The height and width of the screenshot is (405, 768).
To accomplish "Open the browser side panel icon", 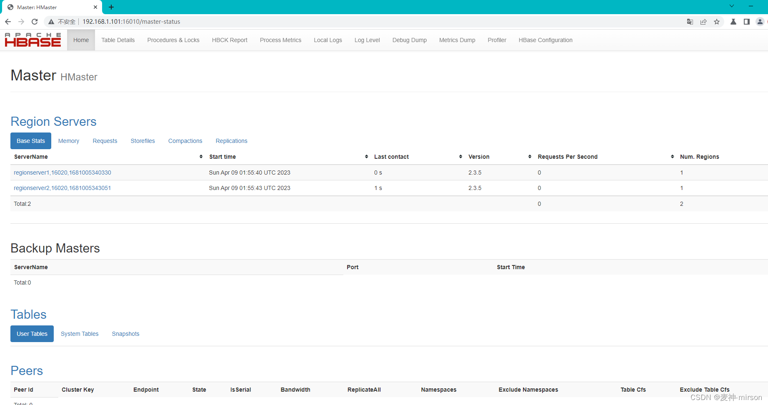I will pyautogui.click(x=747, y=22).
